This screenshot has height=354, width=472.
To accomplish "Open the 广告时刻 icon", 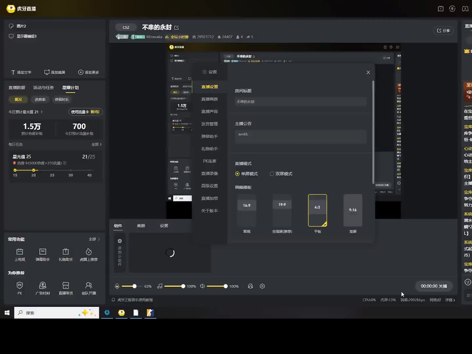I will [x=43, y=285].
